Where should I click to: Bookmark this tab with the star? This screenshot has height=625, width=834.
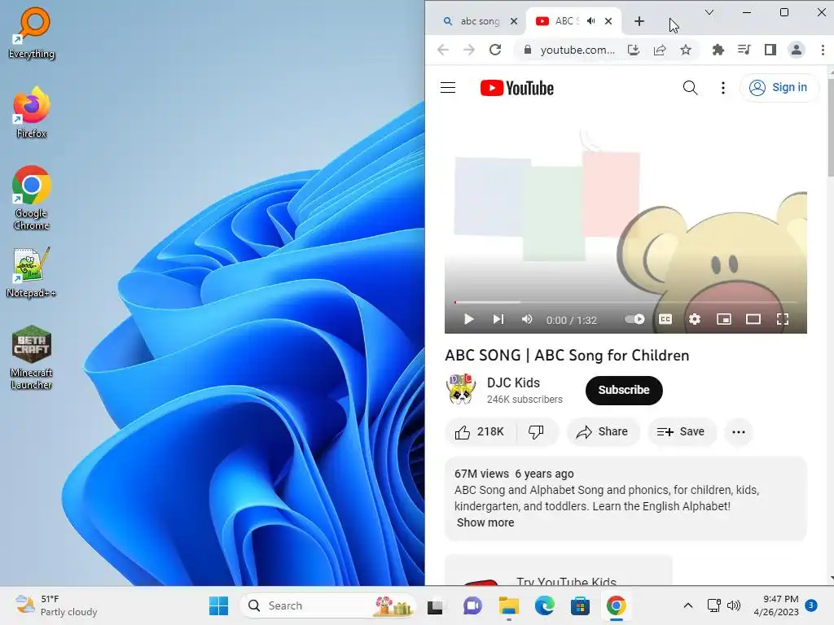click(x=686, y=50)
